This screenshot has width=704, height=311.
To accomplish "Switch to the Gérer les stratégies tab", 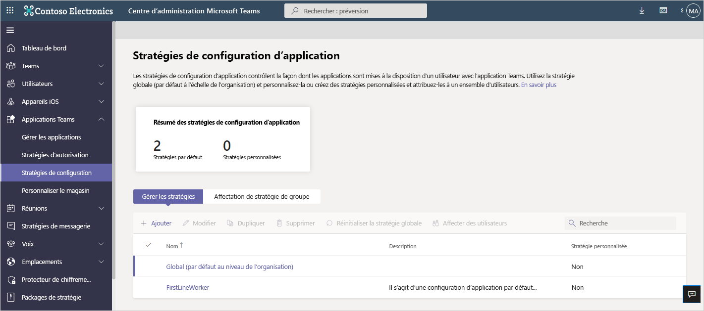I will (168, 196).
